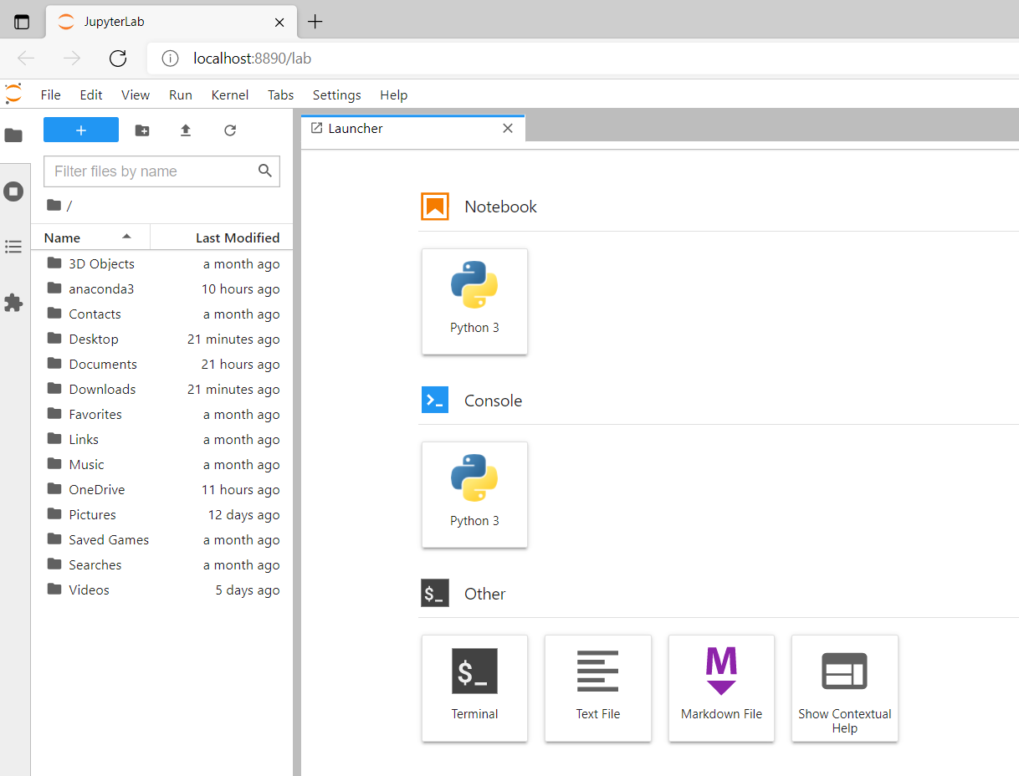The width and height of the screenshot is (1019, 776).
Task: Click the root folder icon in the breadcrumb
Action: coord(54,205)
